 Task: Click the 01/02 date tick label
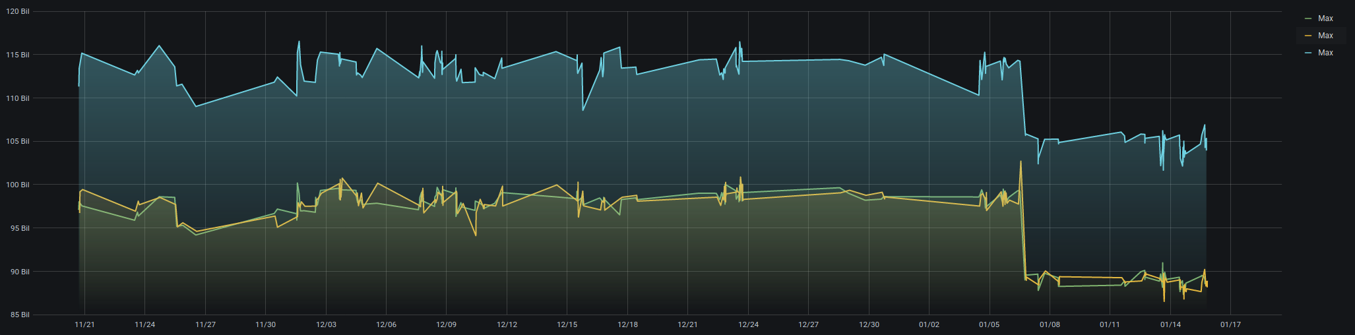[x=930, y=324]
